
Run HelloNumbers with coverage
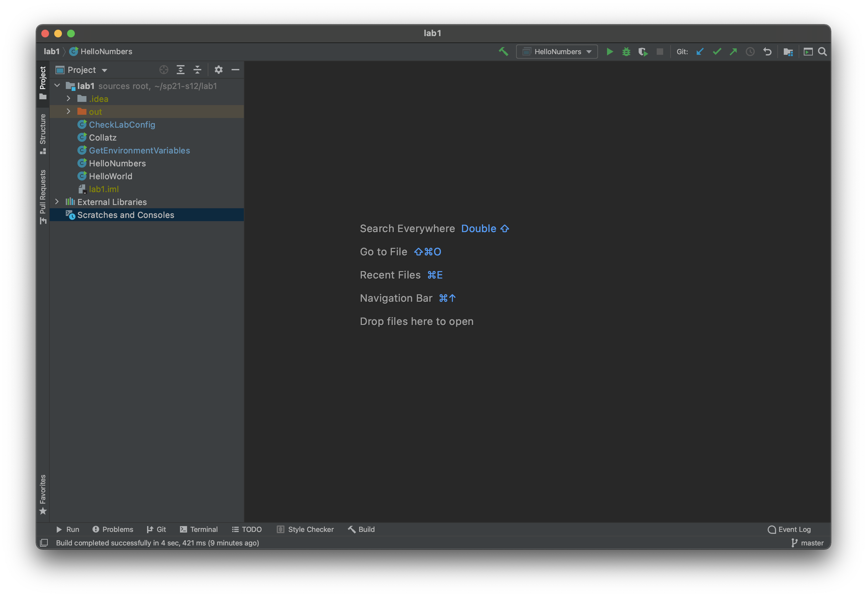pyautogui.click(x=643, y=52)
